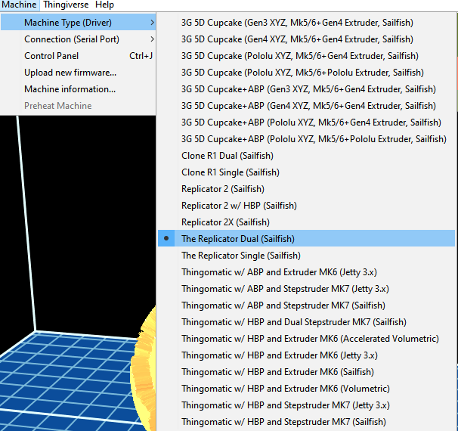The height and width of the screenshot is (431, 458).
Task: Select 3G 5D Cupcake Gen3 XYZ Gen4 Extruder driver
Action: [306, 23]
